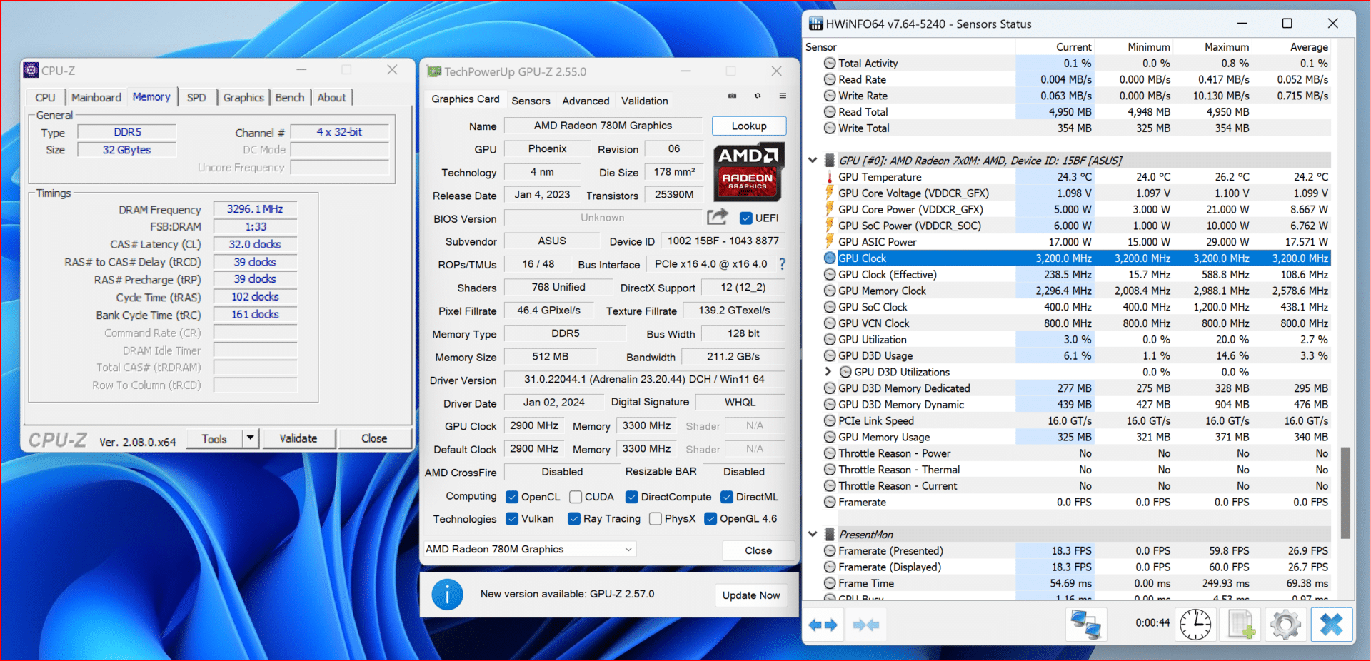
Task: Switch to the Sensors tab in GPU-Z
Action: 531,101
